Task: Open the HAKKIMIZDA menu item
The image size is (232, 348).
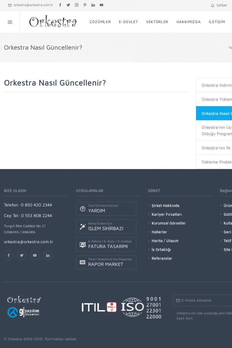Action: [188, 22]
